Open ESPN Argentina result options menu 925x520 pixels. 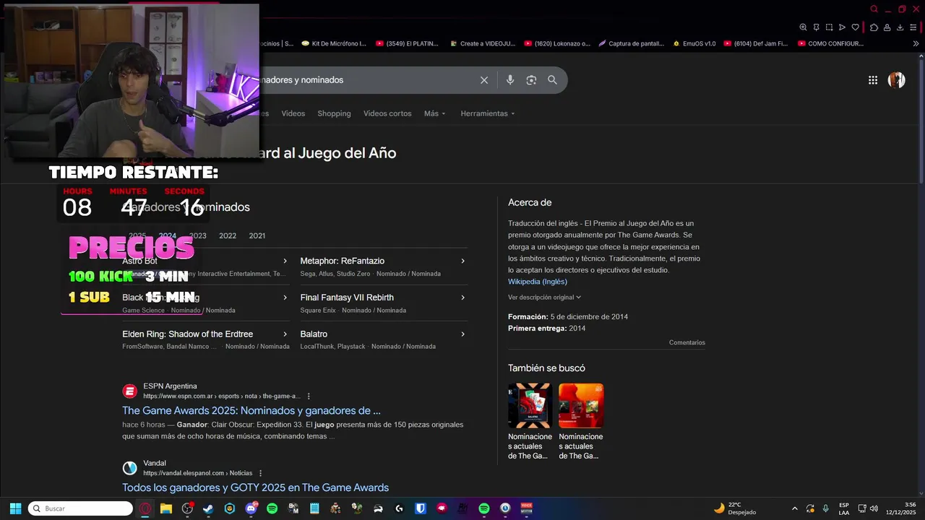click(309, 396)
